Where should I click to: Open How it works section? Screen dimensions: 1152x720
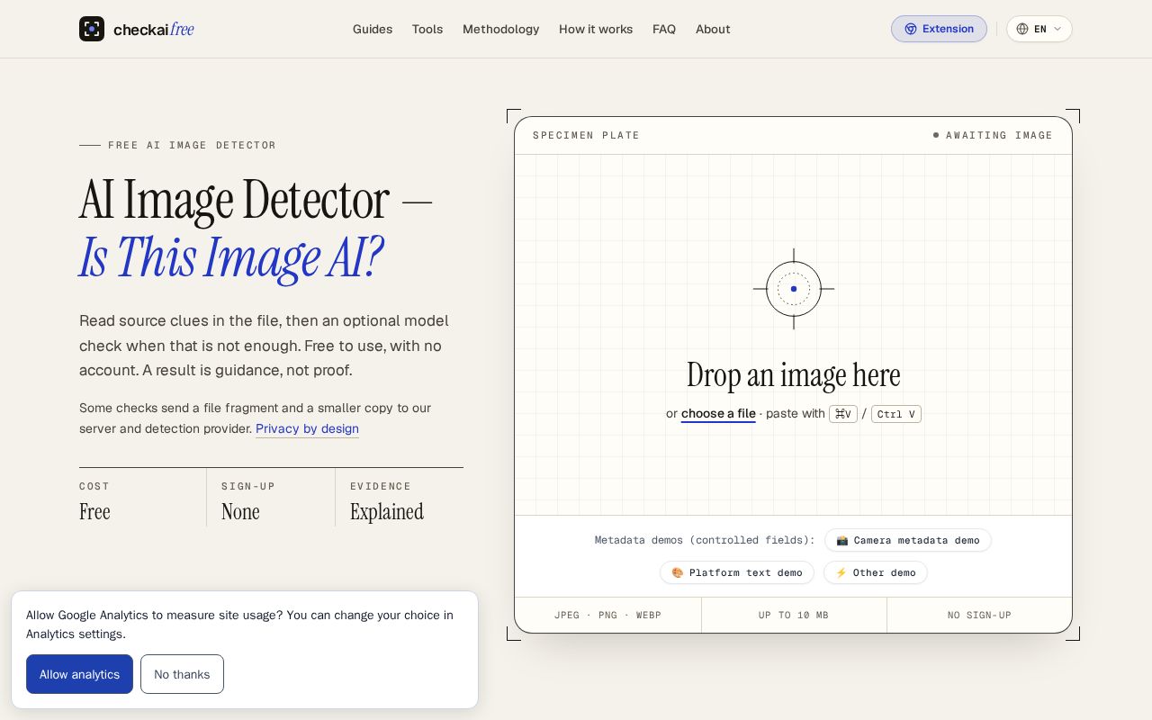click(596, 29)
